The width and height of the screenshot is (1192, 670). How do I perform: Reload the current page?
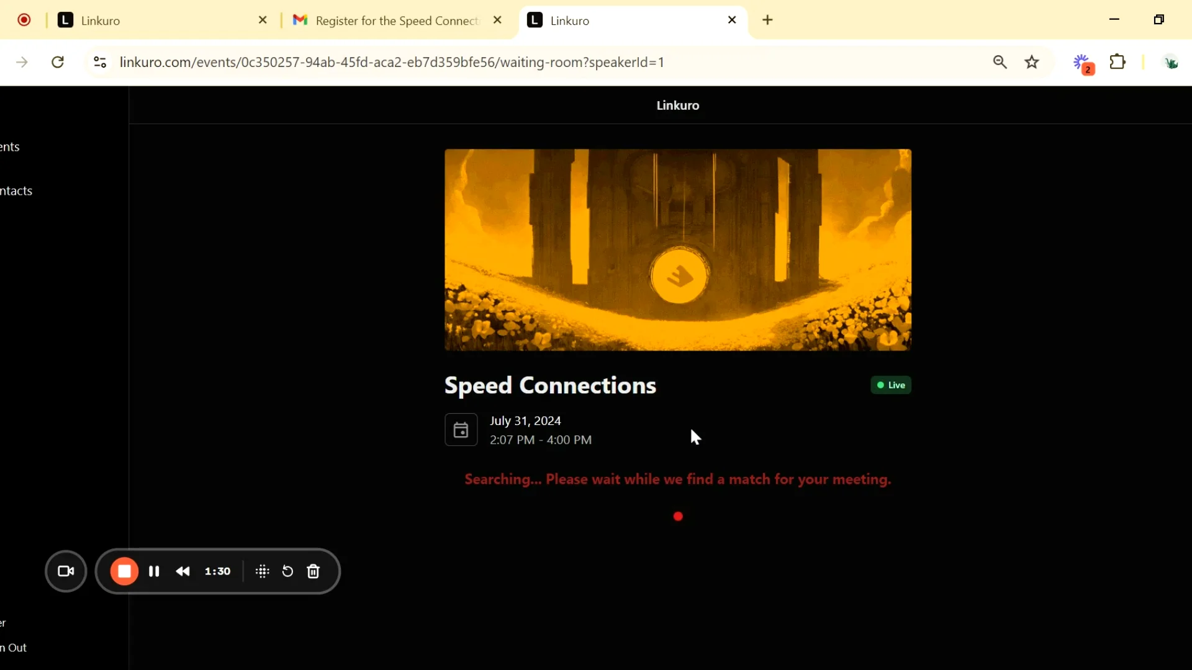[58, 62]
